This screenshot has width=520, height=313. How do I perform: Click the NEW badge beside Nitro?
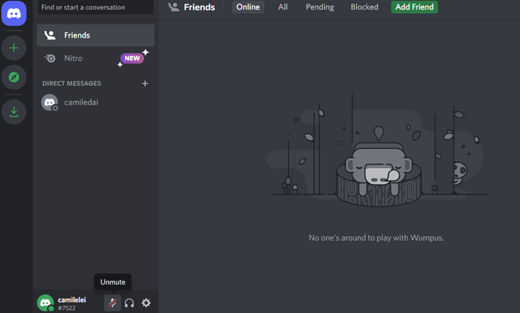point(132,58)
